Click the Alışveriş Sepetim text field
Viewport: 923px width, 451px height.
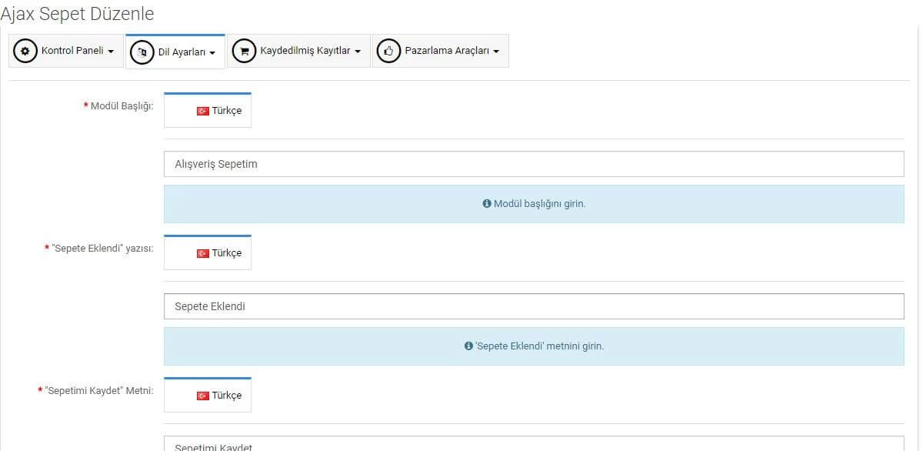click(534, 164)
